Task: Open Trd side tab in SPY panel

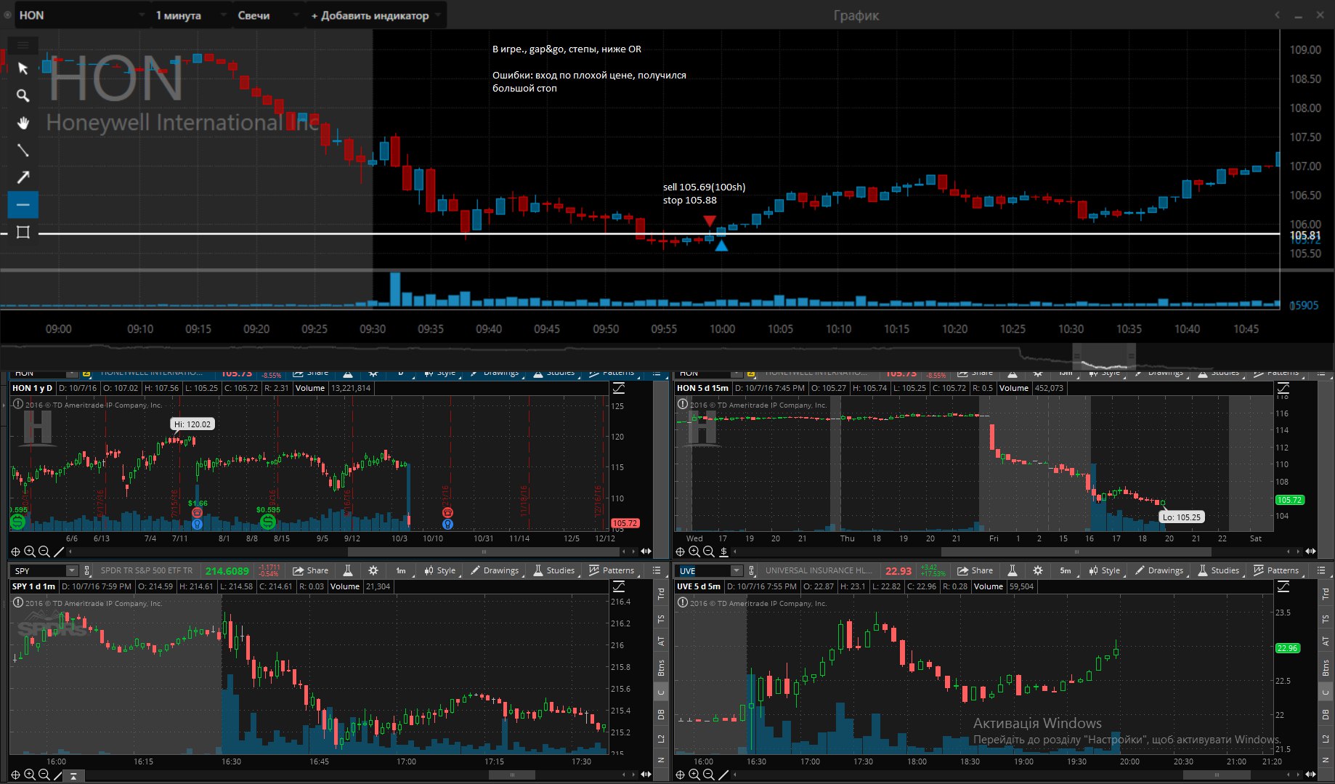Action: 661,594
